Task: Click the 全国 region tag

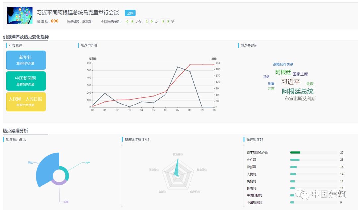Action: click(130, 13)
